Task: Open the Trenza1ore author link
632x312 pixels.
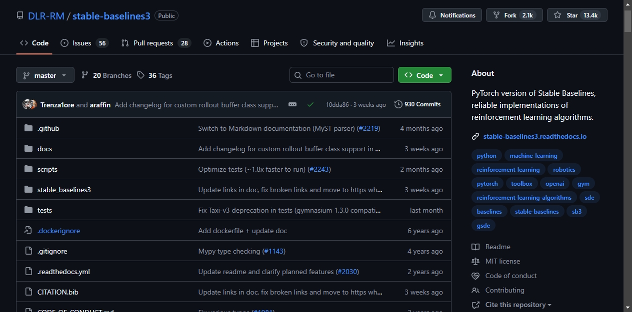Action: pyautogui.click(x=57, y=105)
